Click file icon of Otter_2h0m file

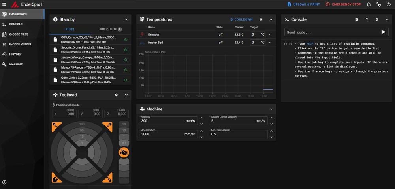point(55,80)
